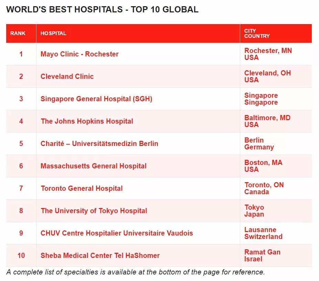Click CHUV Centre Hospitalier Universitaire Vaudois
Viewport: 319px width, 281px height.
[117, 233]
